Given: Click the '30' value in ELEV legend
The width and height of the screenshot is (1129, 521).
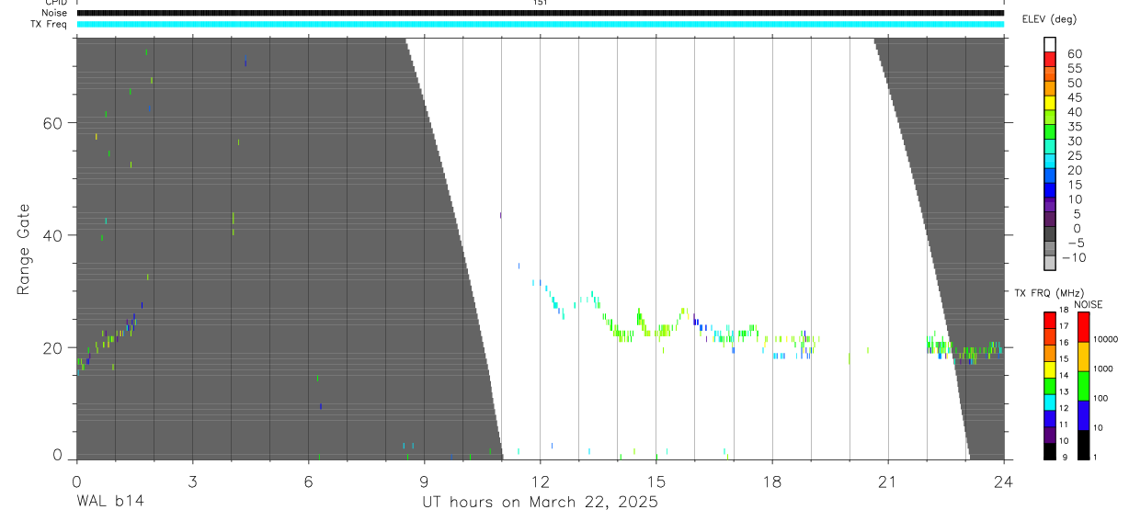Looking at the screenshot, I should click(1074, 142).
